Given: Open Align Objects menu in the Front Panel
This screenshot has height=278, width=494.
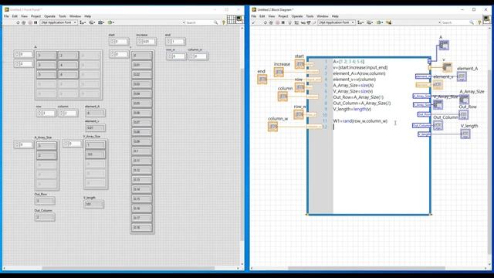Looking at the screenshot, I should tap(83, 22).
